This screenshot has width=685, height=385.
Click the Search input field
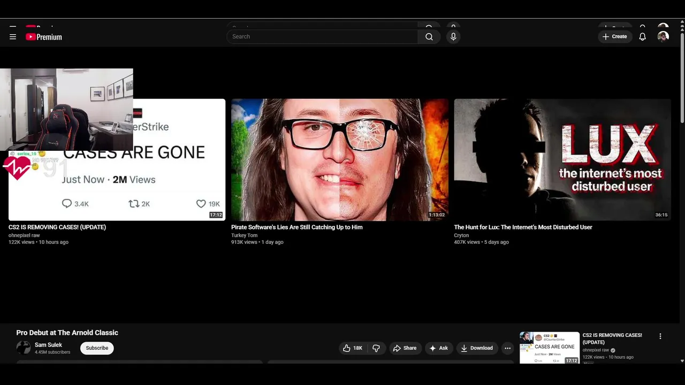click(x=322, y=36)
